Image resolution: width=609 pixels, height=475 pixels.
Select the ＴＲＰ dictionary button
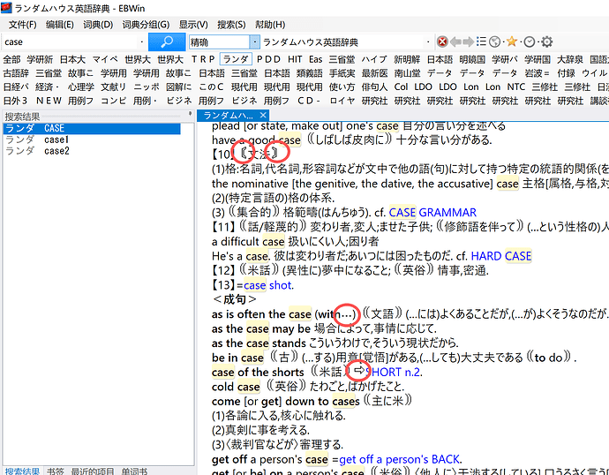[x=203, y=59]
